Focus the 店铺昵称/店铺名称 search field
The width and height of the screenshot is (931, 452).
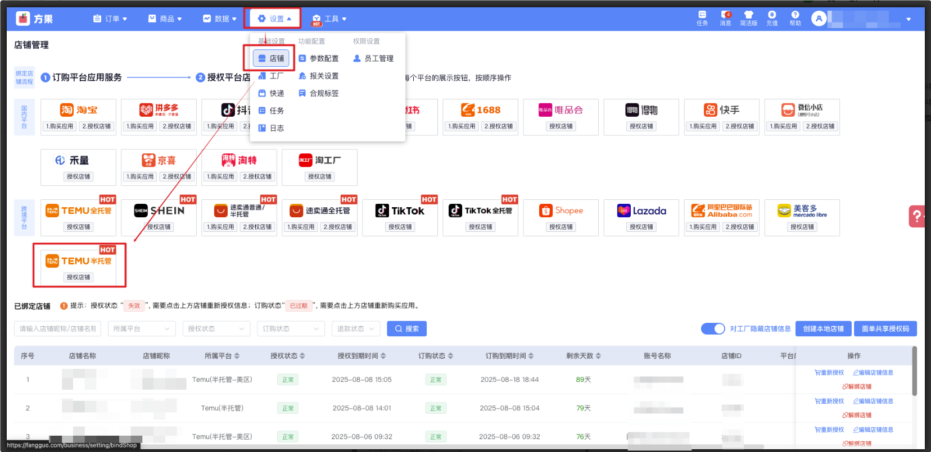57,328
